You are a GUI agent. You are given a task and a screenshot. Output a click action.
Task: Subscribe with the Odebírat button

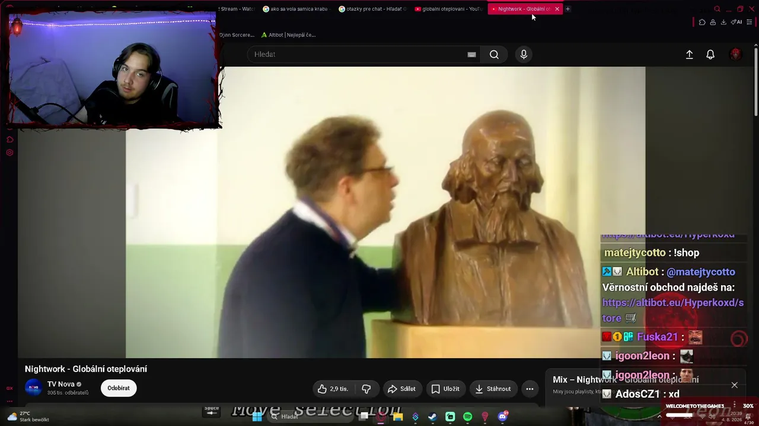click(119, 388)
